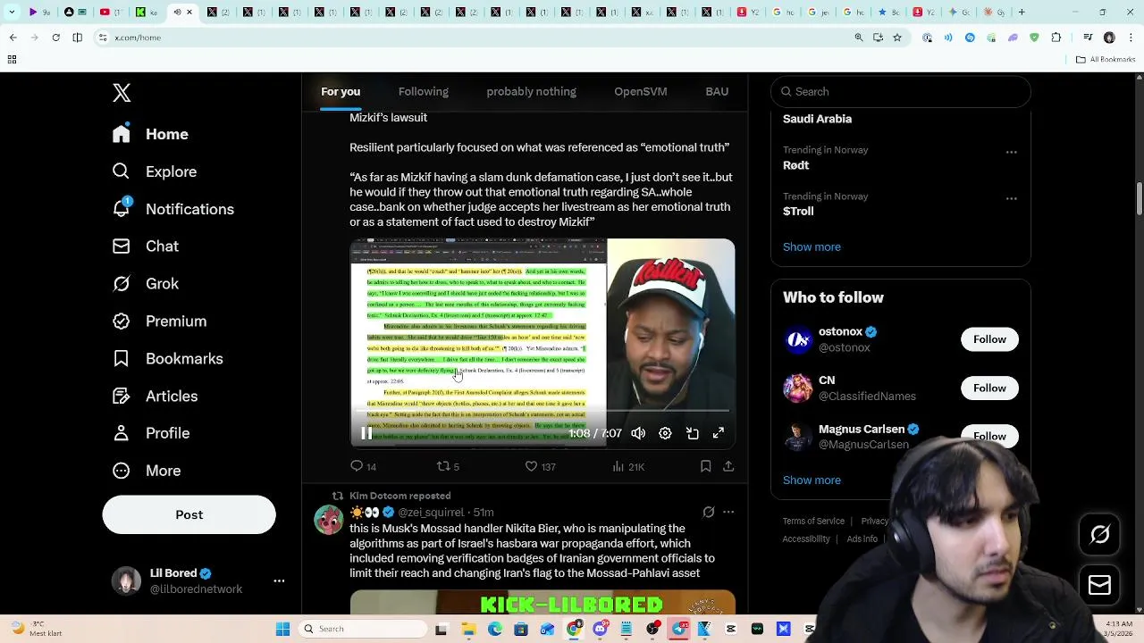Bookmark the Mizkif video post
1144x643 pixels.
[x=705, y=466]
